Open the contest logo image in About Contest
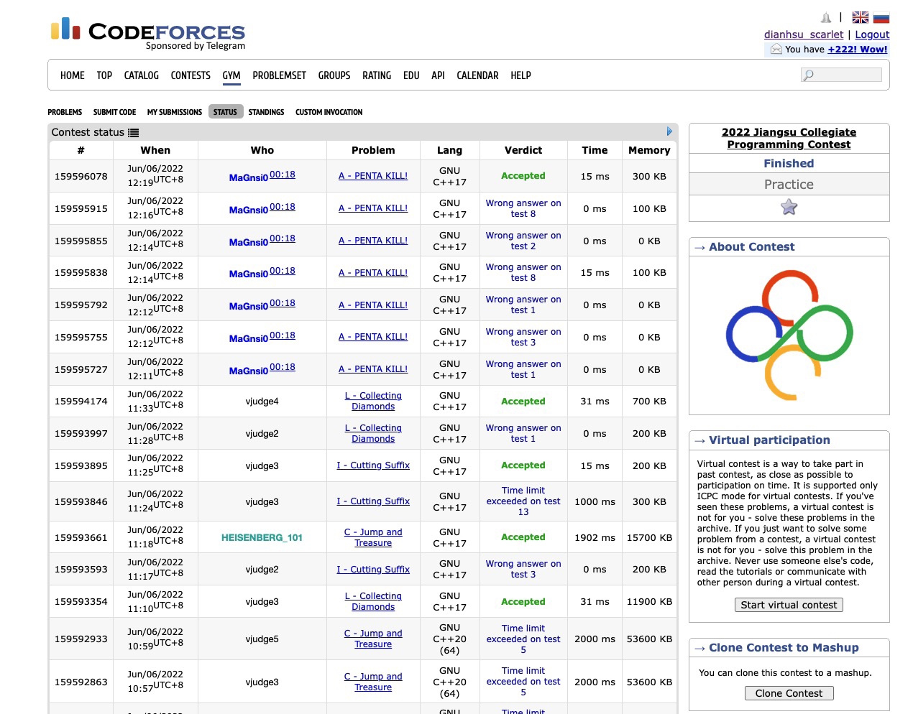 (x=789, y=335)
